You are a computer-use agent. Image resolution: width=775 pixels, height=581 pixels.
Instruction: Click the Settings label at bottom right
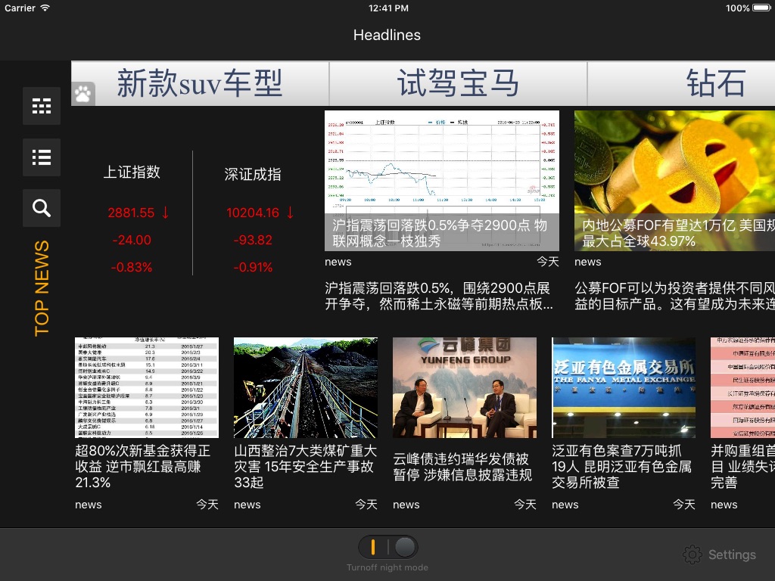click(732, 555)
